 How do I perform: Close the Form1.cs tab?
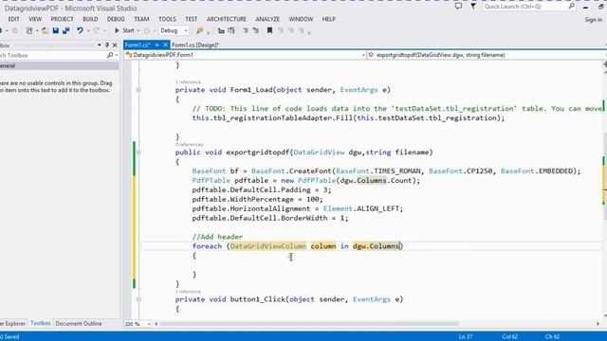[x=165, y=45]
